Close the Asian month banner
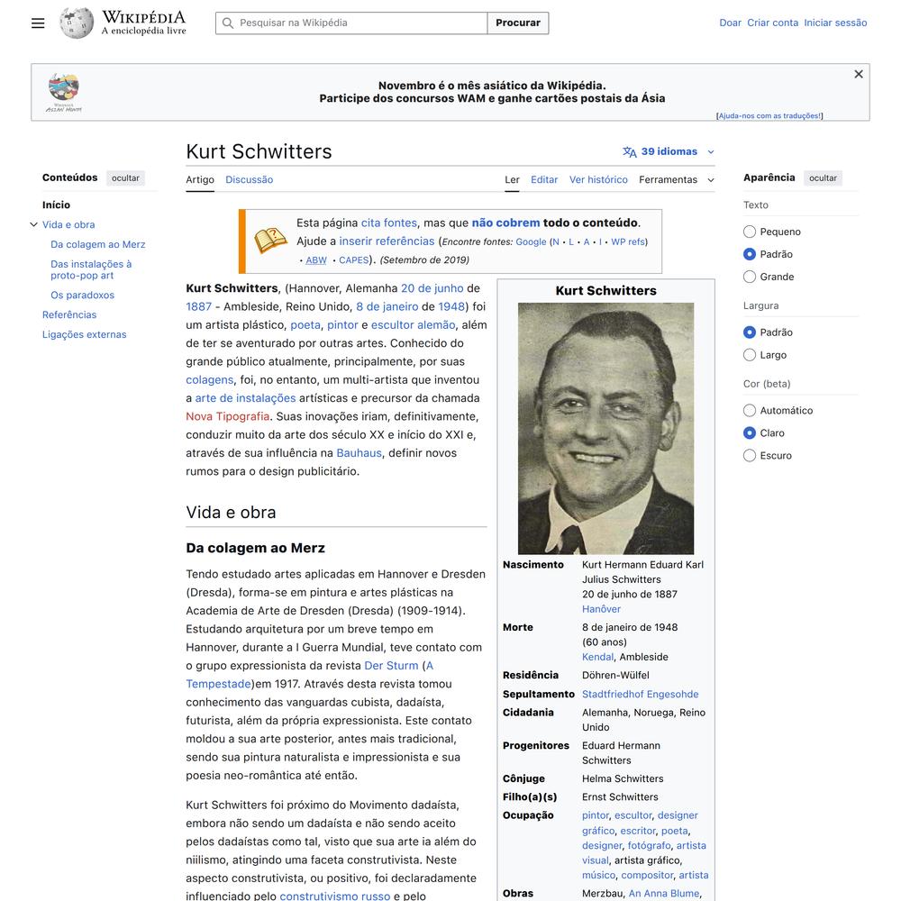This screenshot has height=901, width=901. [x=858, y=75]
